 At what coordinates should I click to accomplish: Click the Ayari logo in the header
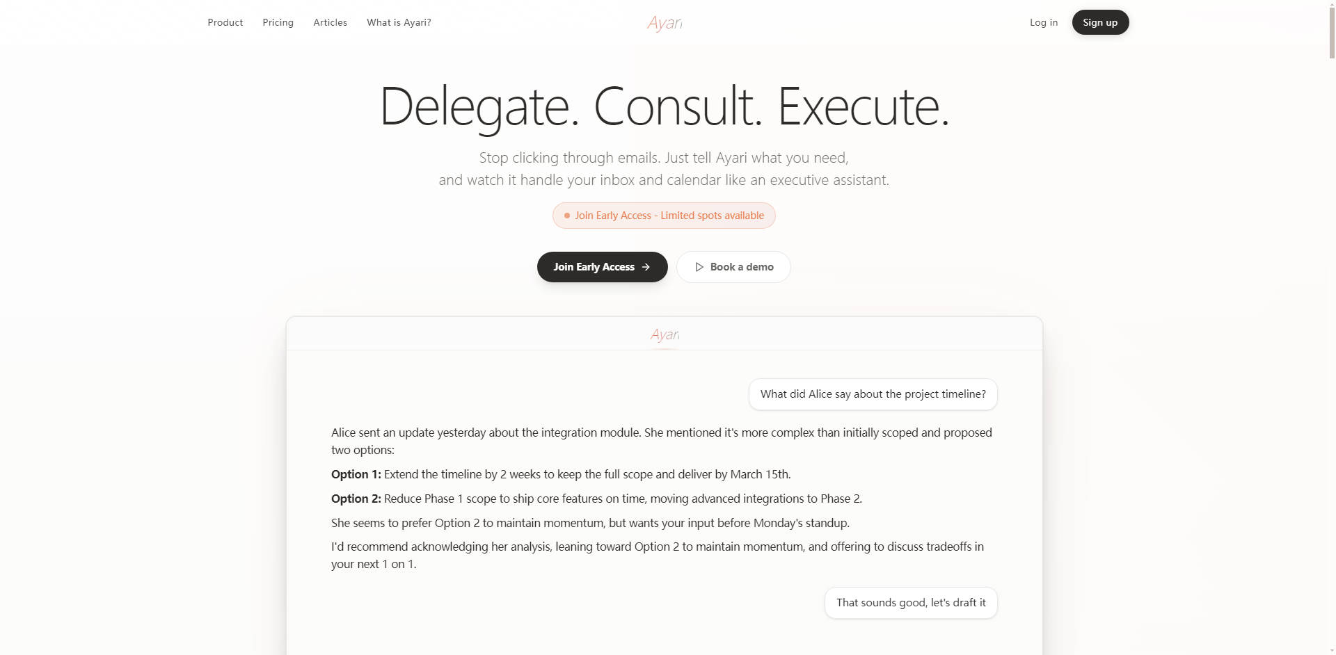665,23
